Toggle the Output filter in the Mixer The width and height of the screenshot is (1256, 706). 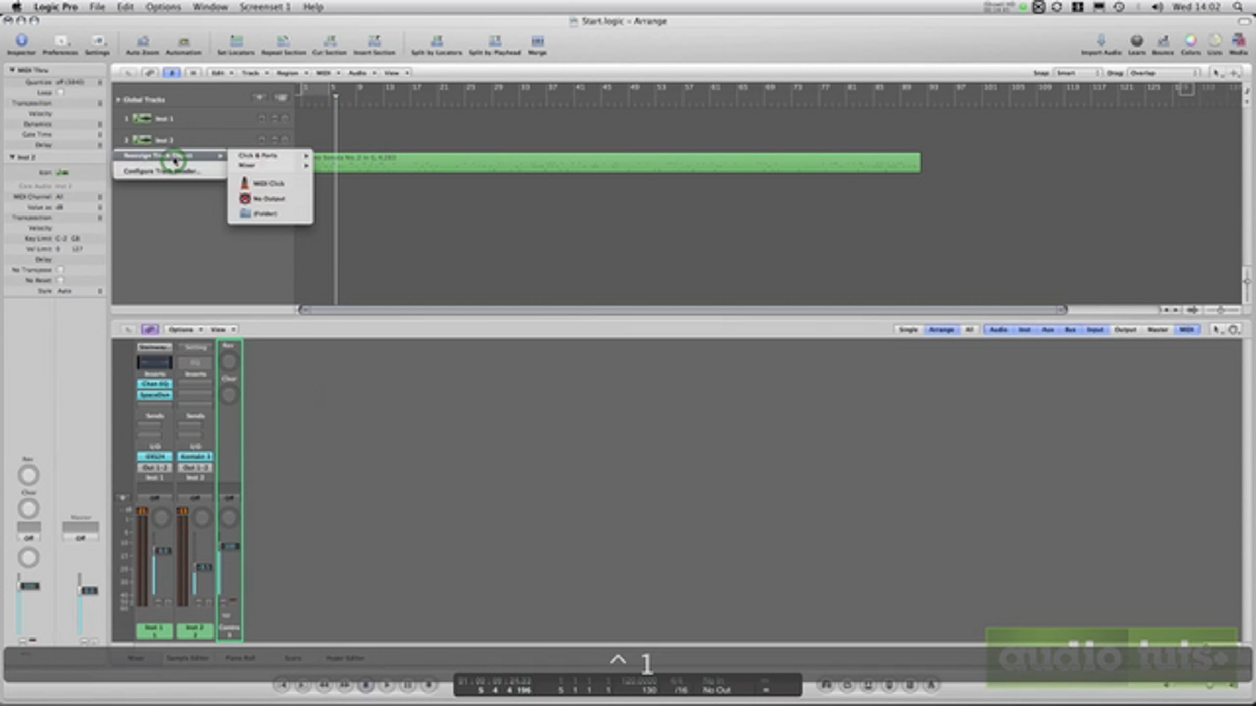[x=1125, y=329]
